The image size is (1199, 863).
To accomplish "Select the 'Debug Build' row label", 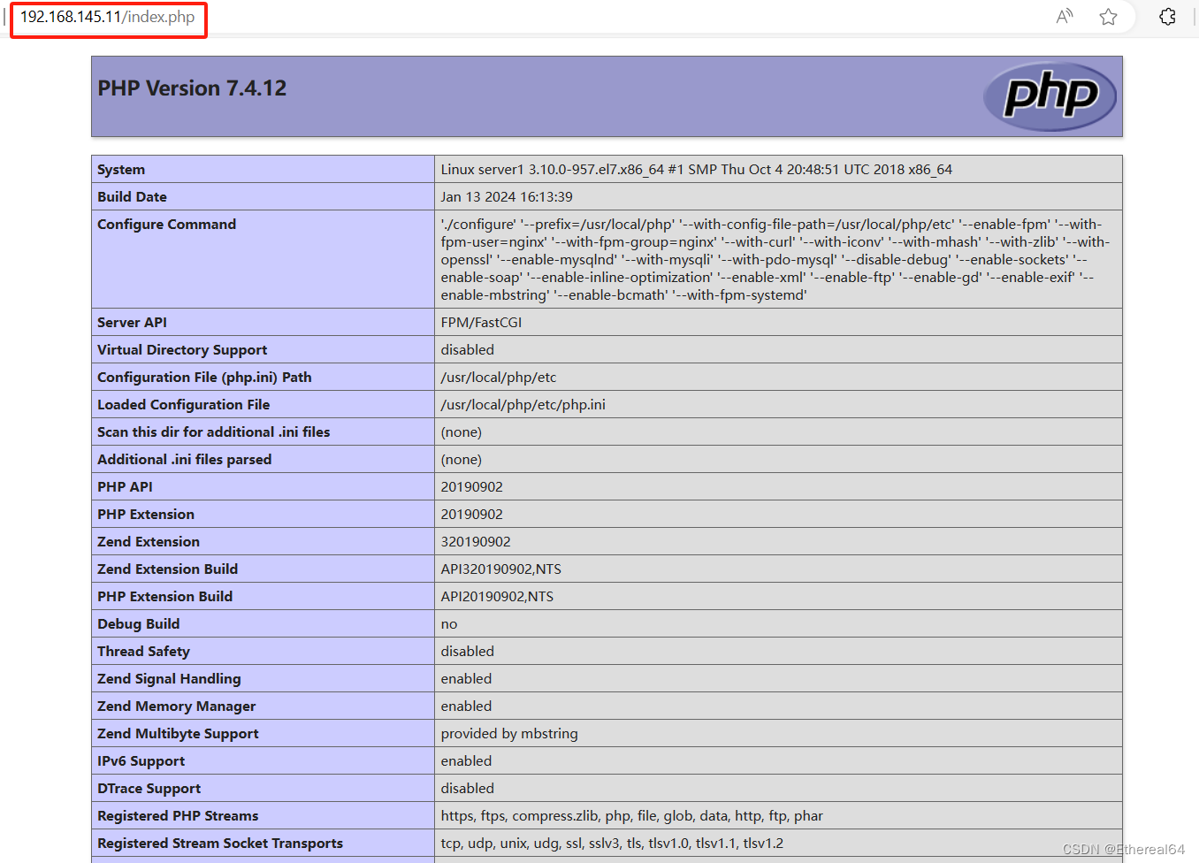I will 138,624.
